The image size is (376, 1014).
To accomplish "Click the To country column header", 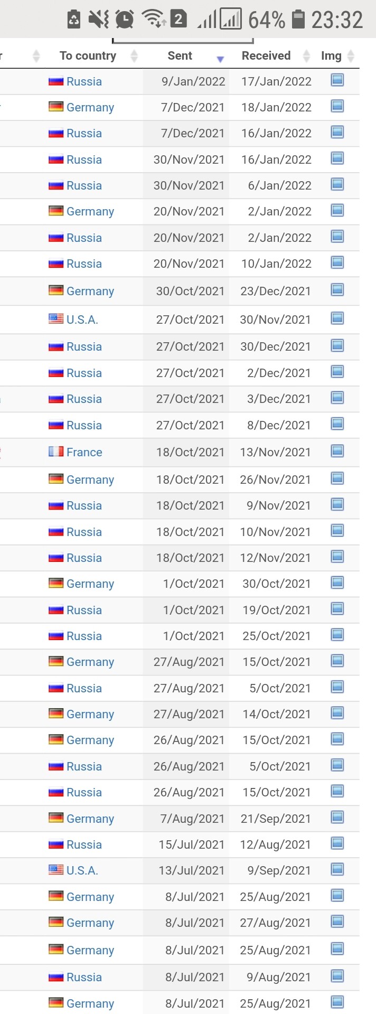I will pos(88,55).
